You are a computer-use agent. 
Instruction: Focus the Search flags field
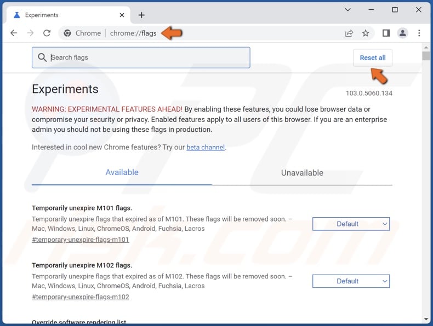coord(141,57)
